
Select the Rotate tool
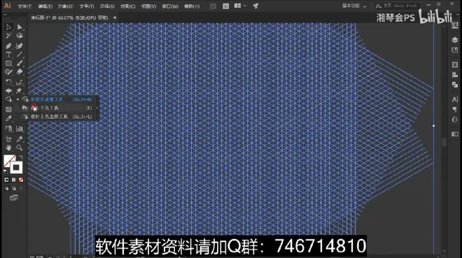8,82
